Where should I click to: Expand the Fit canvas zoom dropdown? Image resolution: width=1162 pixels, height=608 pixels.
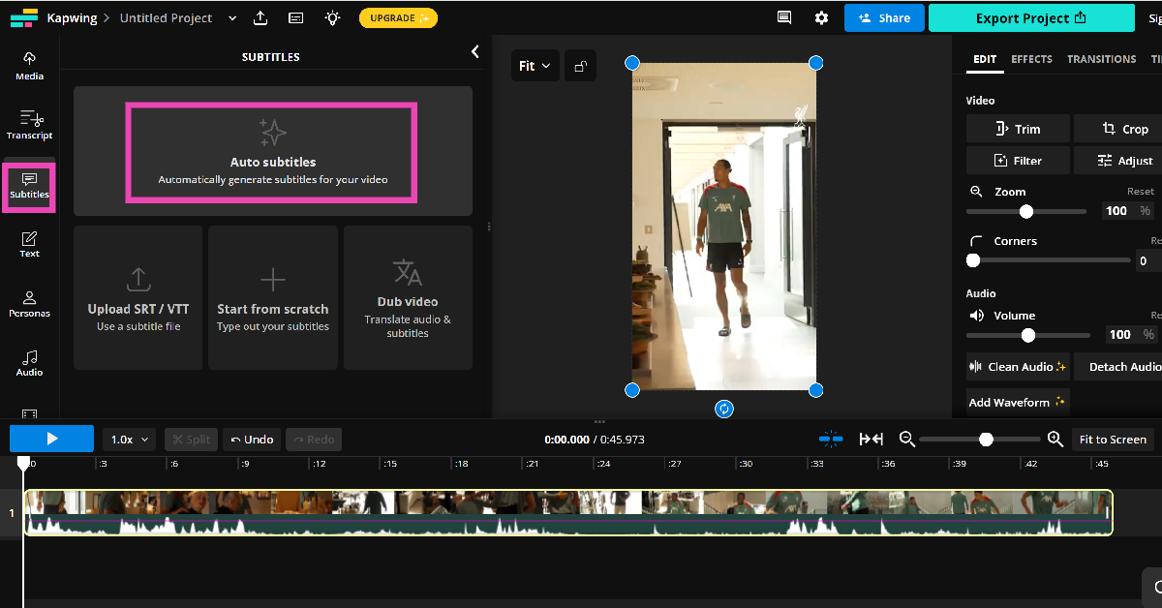pyautogui.click(x=535, y=66)
